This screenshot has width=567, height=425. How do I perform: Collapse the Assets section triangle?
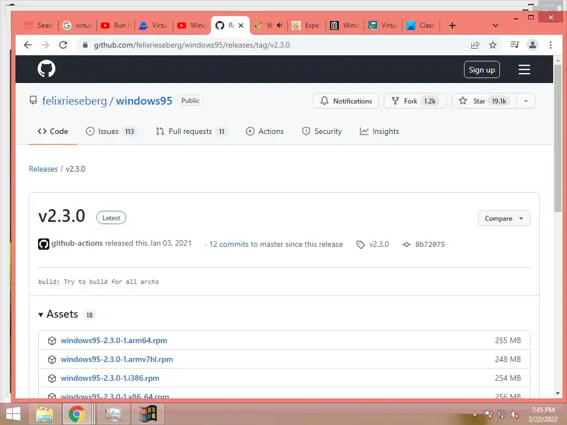point(41,315)
